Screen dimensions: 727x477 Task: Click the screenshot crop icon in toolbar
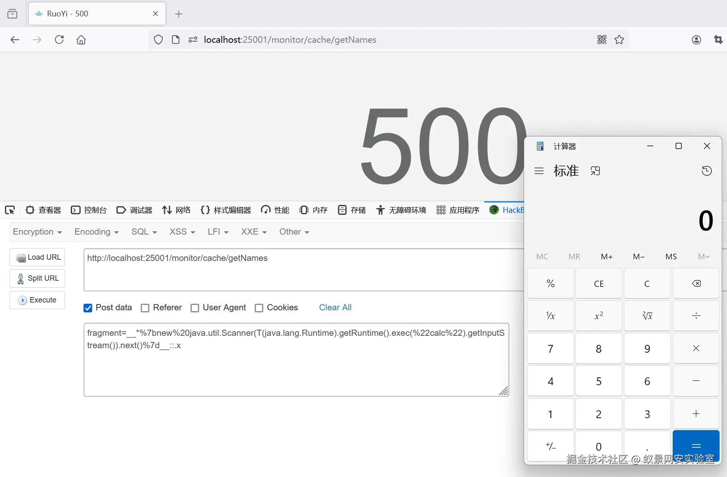[718, 40]
